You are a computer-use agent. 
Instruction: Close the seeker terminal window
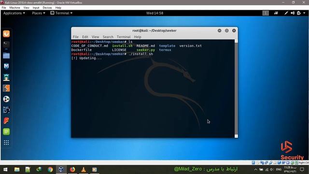coord(234,30)
